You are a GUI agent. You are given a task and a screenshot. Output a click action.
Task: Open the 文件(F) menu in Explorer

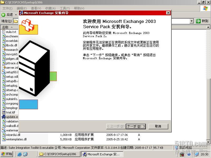pos(7,8)
